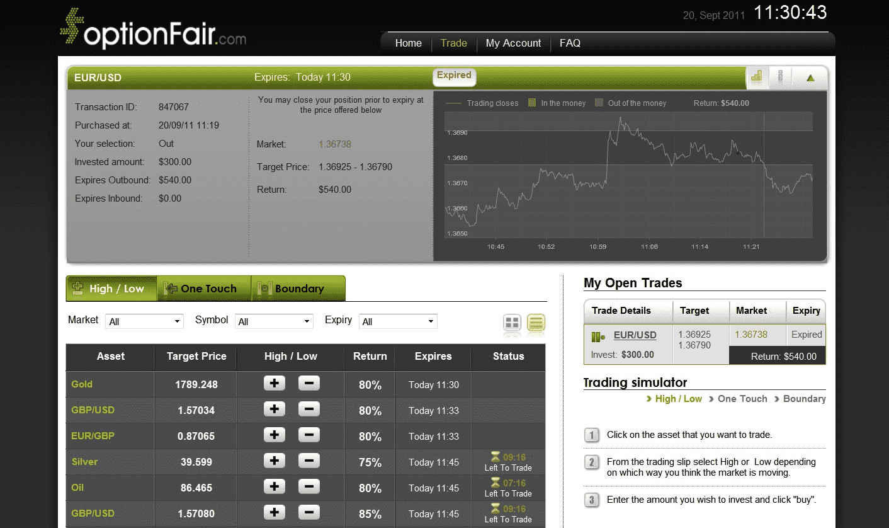
Task: Click Low minus button for GBP/USD 1.57080
Action: click(x=309, y=512)
